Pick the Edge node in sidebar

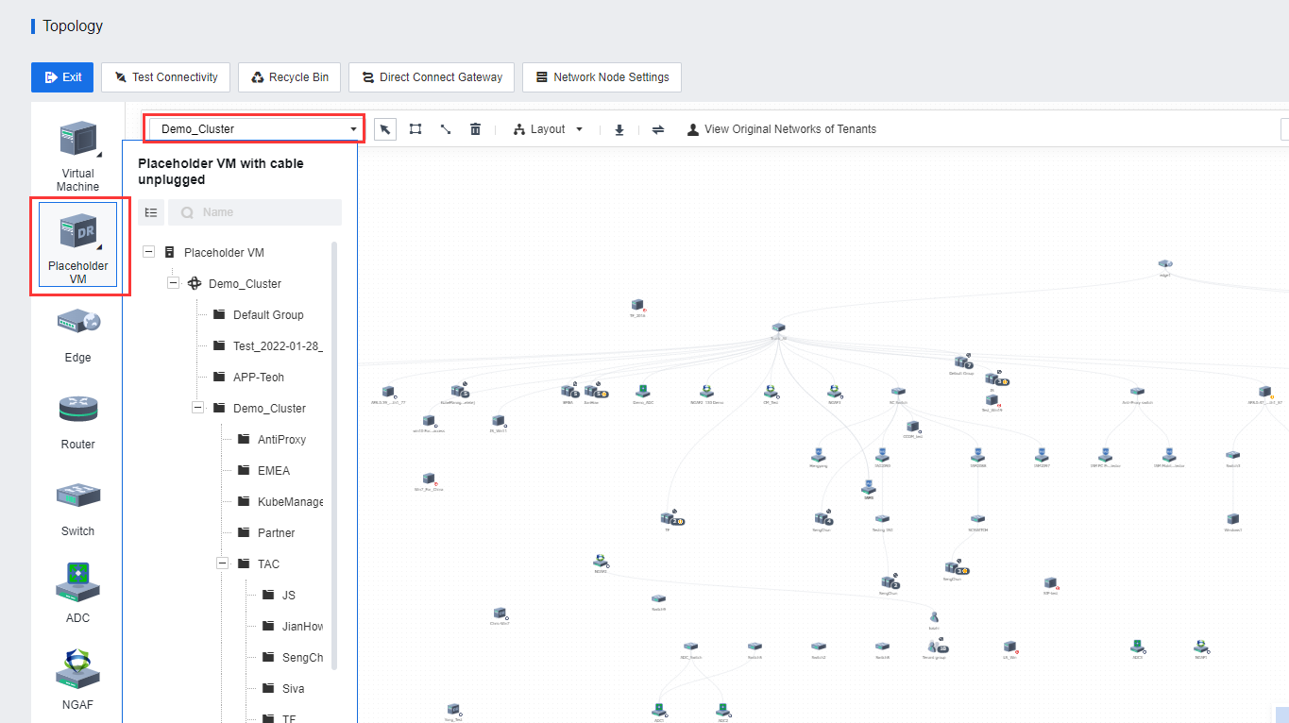[x=78, y=334]
